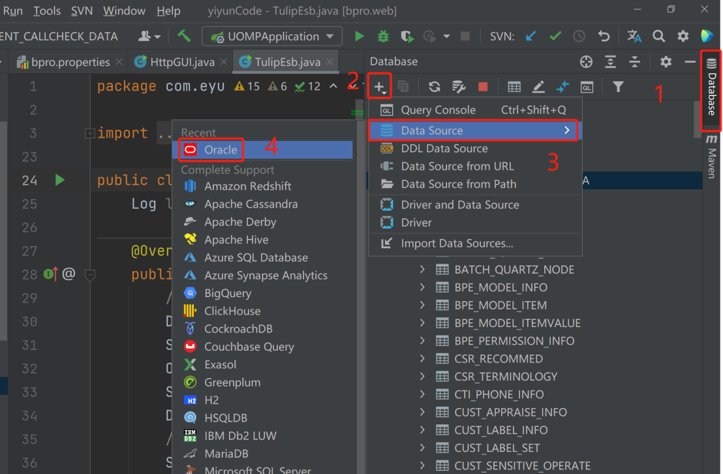Click the Run green play button
Screen dimensions: 723x474
point(360,37)
